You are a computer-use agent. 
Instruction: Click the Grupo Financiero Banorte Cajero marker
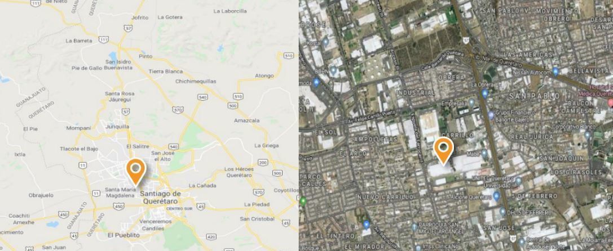point(491,115)
